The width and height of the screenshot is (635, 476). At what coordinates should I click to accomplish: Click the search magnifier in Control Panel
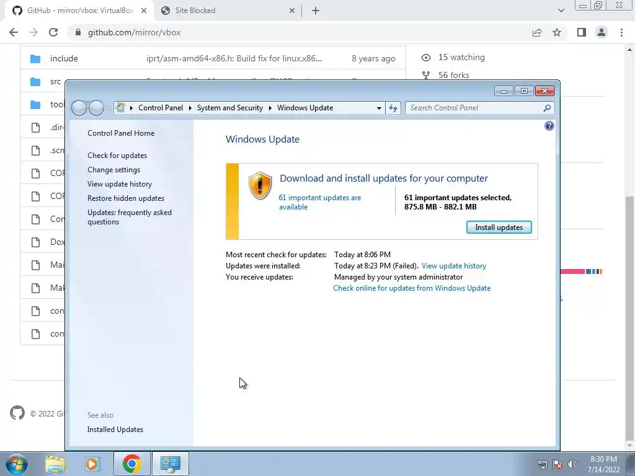tap(547, 108)
